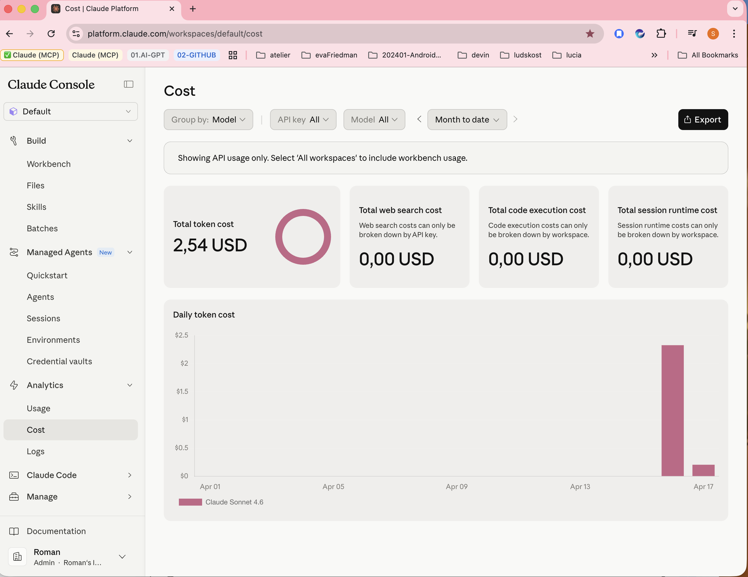Go to Files page

click(x=36, y=185)
